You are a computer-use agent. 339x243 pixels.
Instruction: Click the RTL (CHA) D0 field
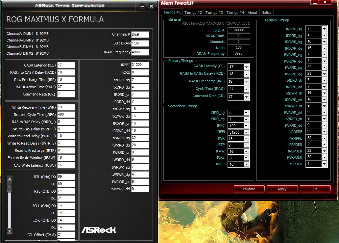point(66,177)
